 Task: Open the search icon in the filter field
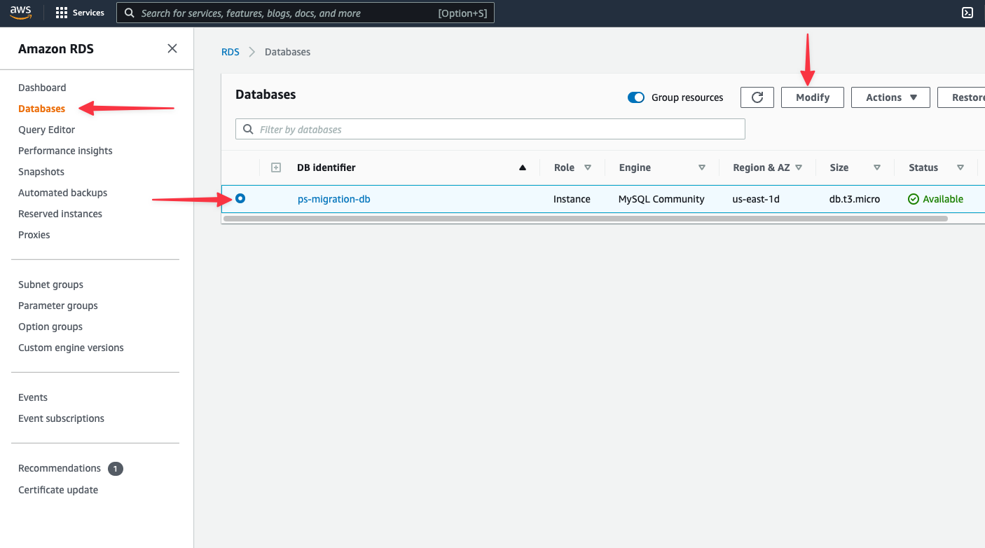(x=248, y=129)
